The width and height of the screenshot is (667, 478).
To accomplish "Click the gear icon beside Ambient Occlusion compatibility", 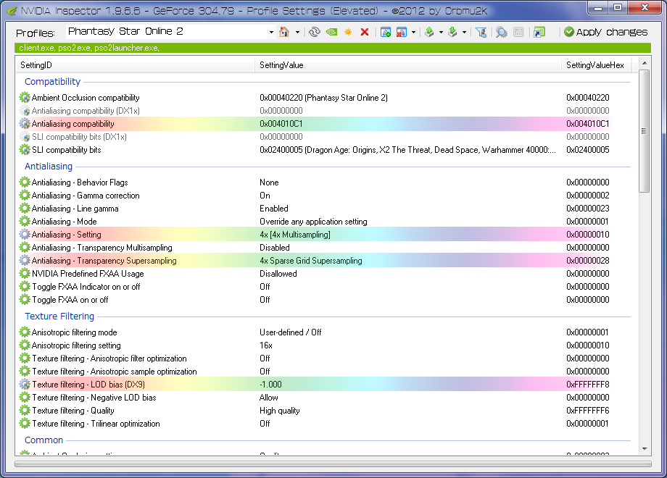I will click(x=25, y=97).
